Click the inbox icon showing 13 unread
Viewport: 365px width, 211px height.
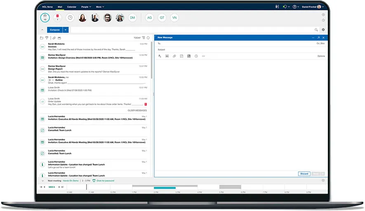[x=45, y=18]
